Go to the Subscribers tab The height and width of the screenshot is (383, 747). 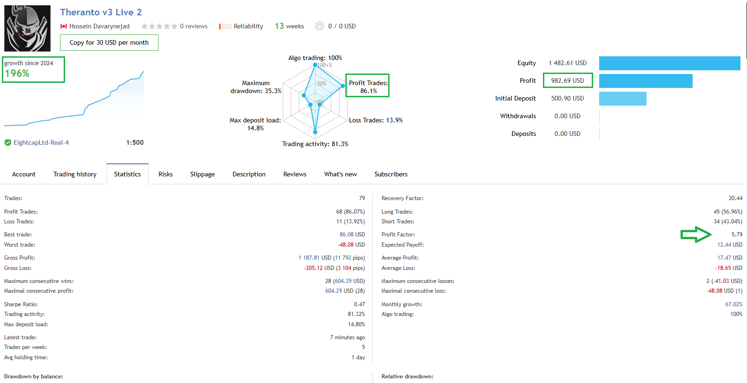pyautogui.click(x=390, y=174)
